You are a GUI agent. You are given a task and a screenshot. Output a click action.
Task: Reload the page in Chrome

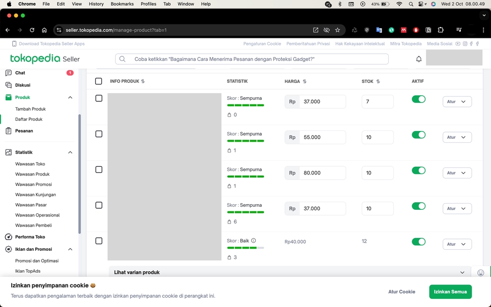[32, 30]
